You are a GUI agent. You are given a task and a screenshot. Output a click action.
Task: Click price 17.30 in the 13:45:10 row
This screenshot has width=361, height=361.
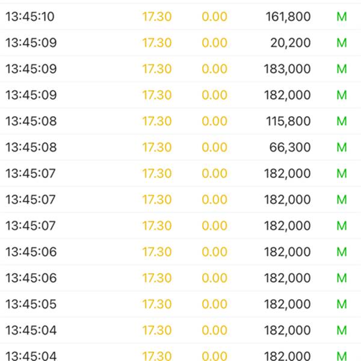pos(157,17)
